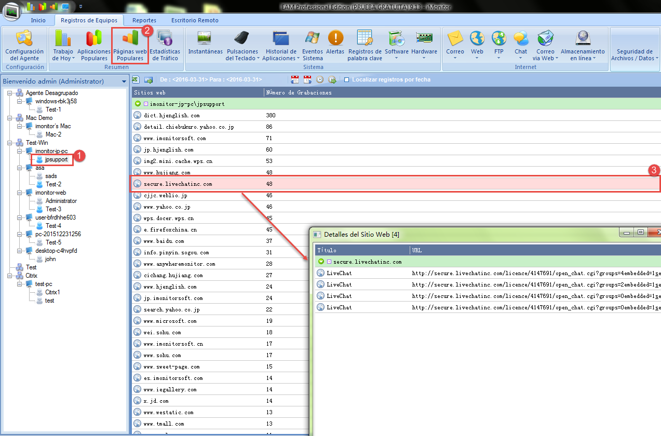Select john user in tree
The height and width of the screenshot is (436, 661).
point(50,259)
